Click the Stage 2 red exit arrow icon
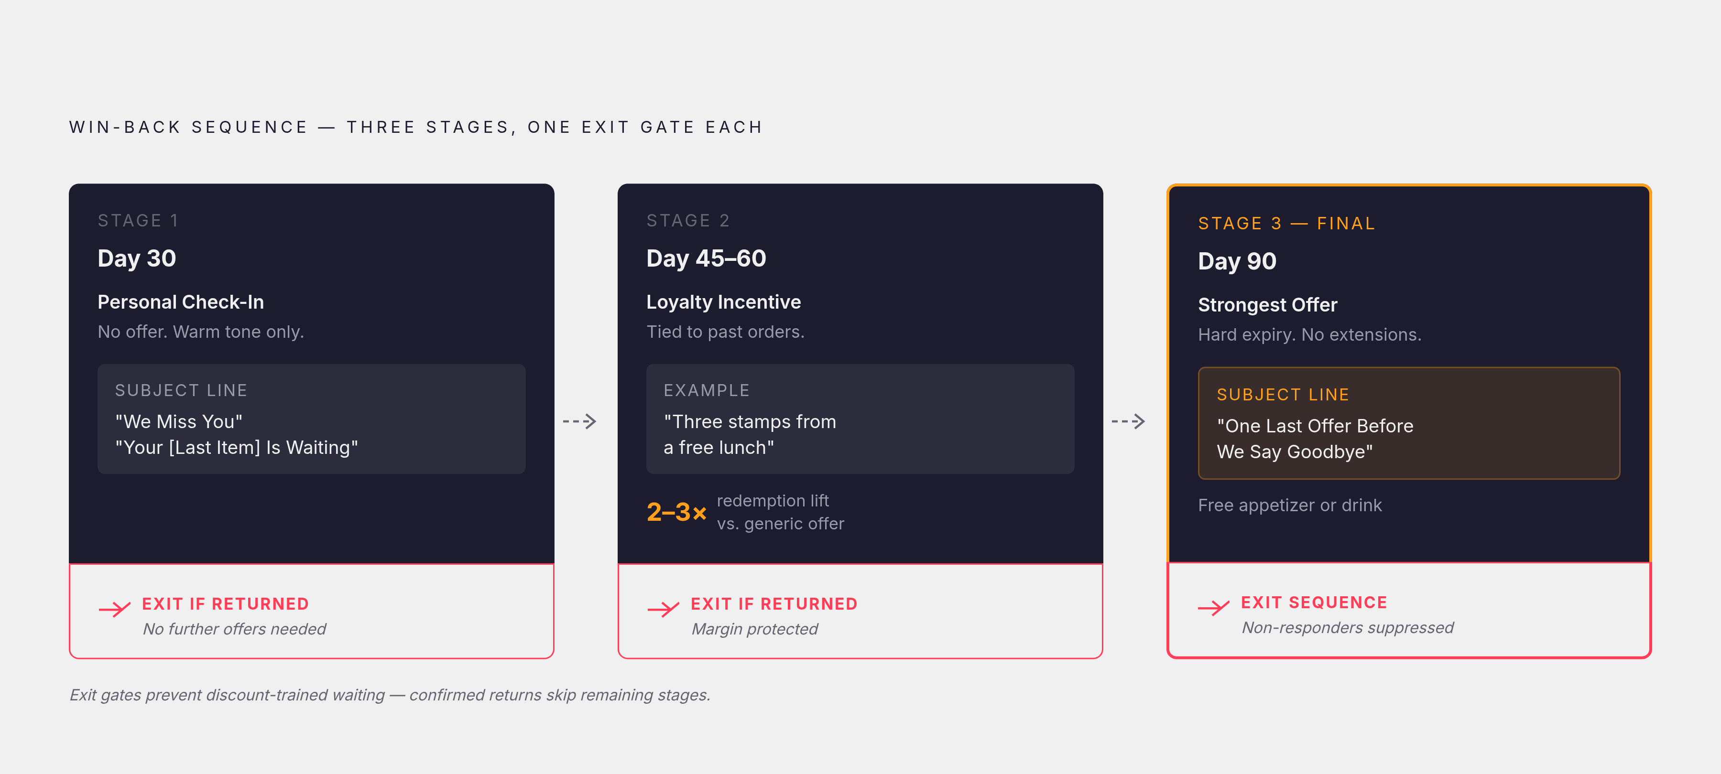This screenshot has width=1721, height=774. pyautogui.click(x=663, y=608)
